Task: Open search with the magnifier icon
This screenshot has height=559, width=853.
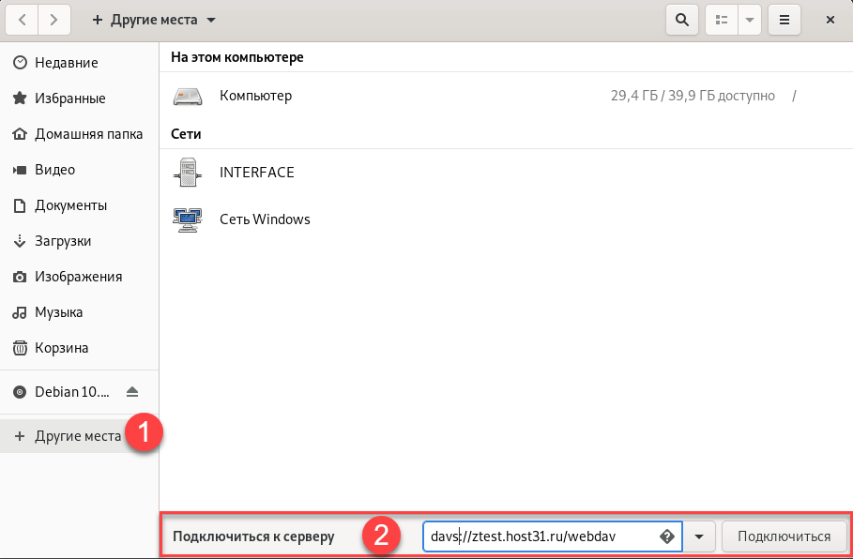Action: pyautogui.click(x=681, y=20)
